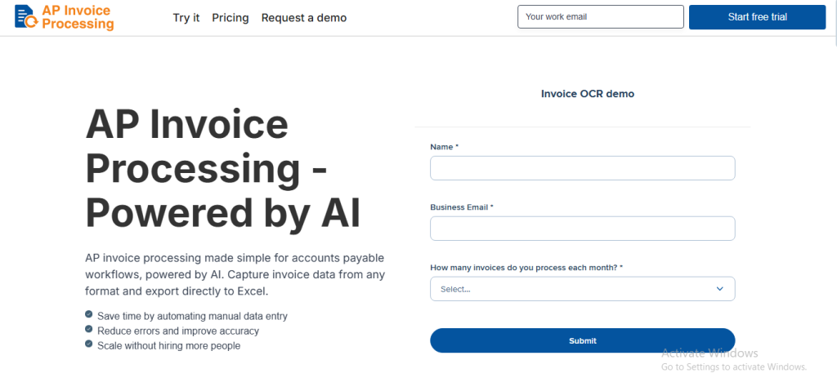
Task: Open the monthly invoices Select dropdown
Action: click(x=572, y=289)
